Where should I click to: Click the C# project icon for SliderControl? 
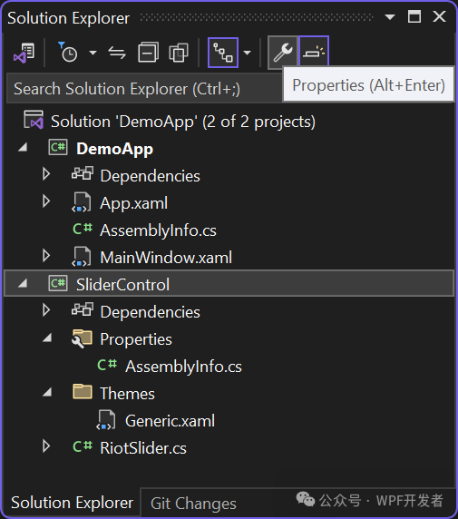click(x=58, y=283)
